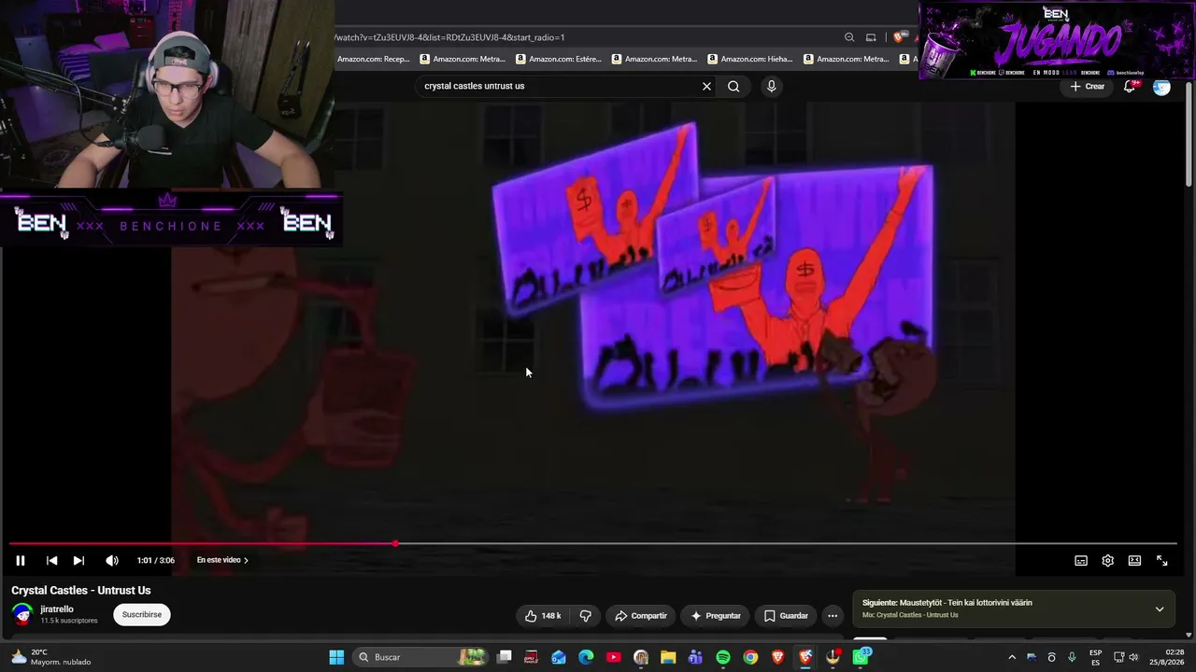The height and width of the screenshot is (672, 1196).
Task: Open the Windows Start menu
Action: click(x=336, y=657)
